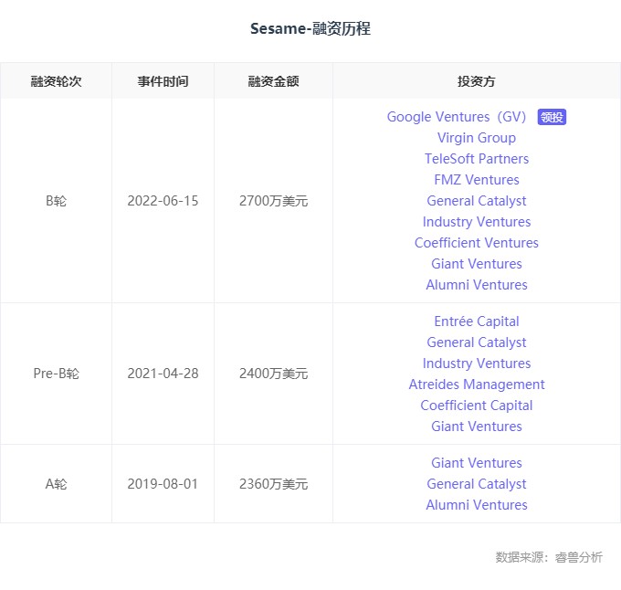Open General Catalyst link in B轮 row

point(477,201)
